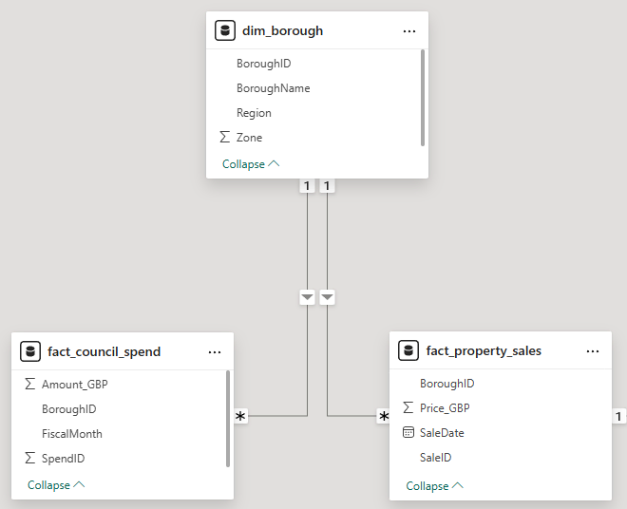Viewport: 627px width, 509px height.
Task: Click the sigma icon beside Price_GBP
Action: [408, 408]
